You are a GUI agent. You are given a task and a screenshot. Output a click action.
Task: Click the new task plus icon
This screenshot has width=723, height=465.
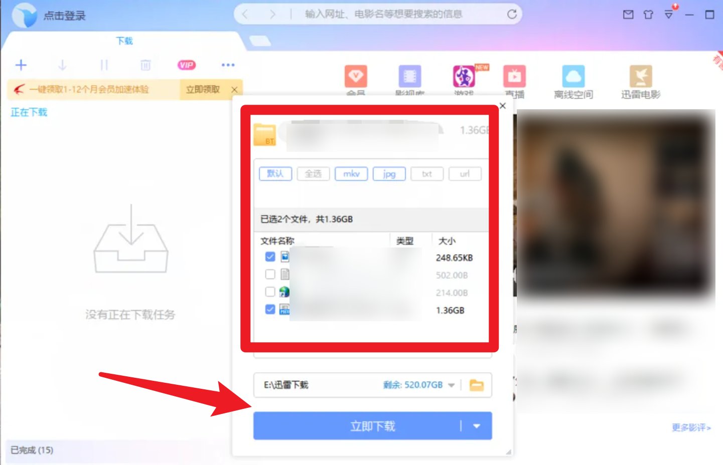point(21,65)
